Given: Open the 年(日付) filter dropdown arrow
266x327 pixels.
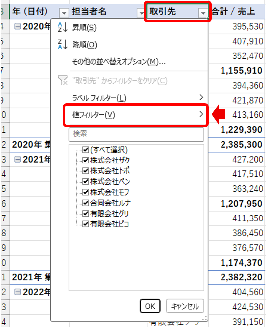Looking at the screenshot, I should click(x=64, y=13).
